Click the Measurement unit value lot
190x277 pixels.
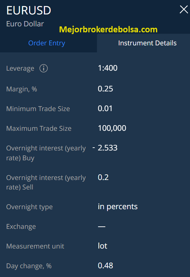(x=103, y=246)
